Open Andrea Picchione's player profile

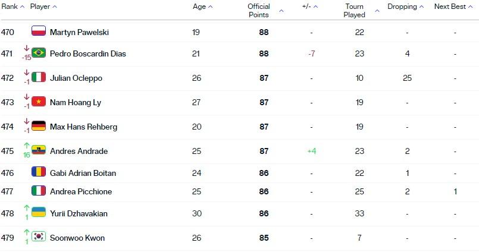tap(81, 191)
